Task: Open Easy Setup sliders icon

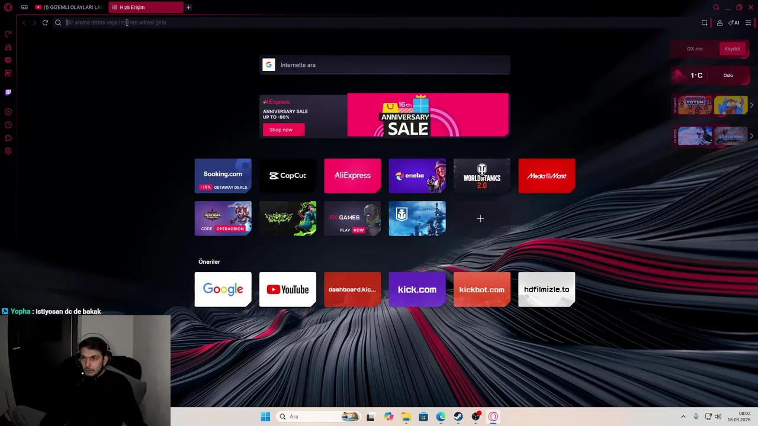Action: coord(749,22)
